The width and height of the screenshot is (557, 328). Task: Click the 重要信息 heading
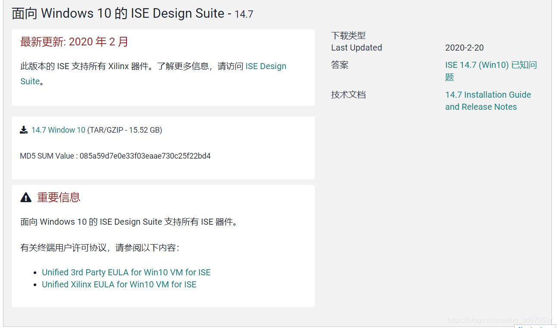click(59, 197)
